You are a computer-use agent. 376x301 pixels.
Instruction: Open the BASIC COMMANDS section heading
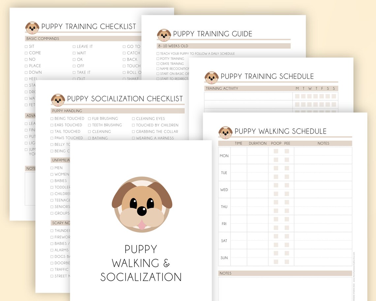click(x=43, y=39)
